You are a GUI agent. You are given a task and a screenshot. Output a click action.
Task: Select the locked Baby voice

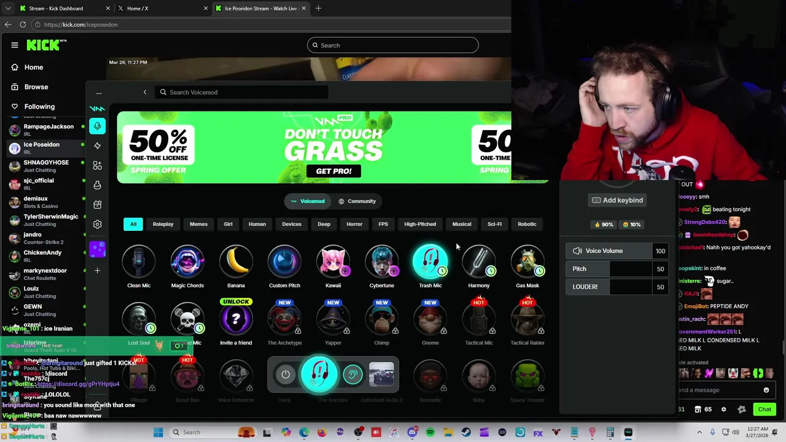pos(478,376)
